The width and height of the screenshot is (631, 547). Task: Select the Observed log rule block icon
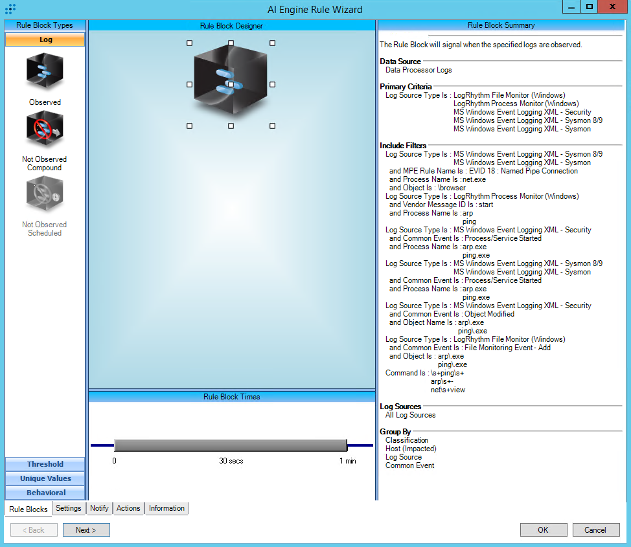coord(45,73)
